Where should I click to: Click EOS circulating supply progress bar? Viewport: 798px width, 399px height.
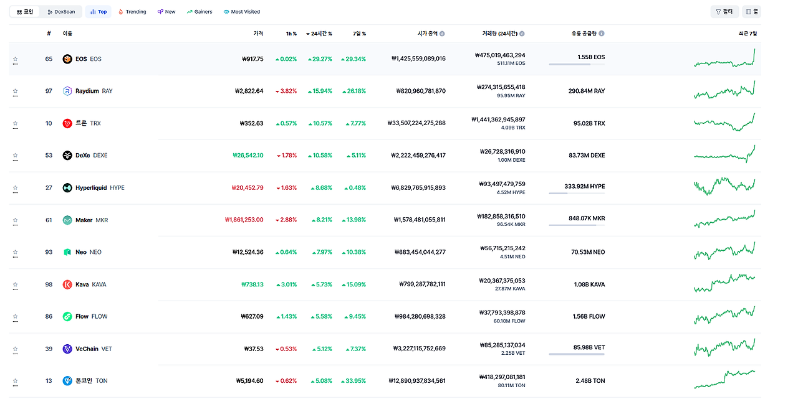click(x=577, y=64)
